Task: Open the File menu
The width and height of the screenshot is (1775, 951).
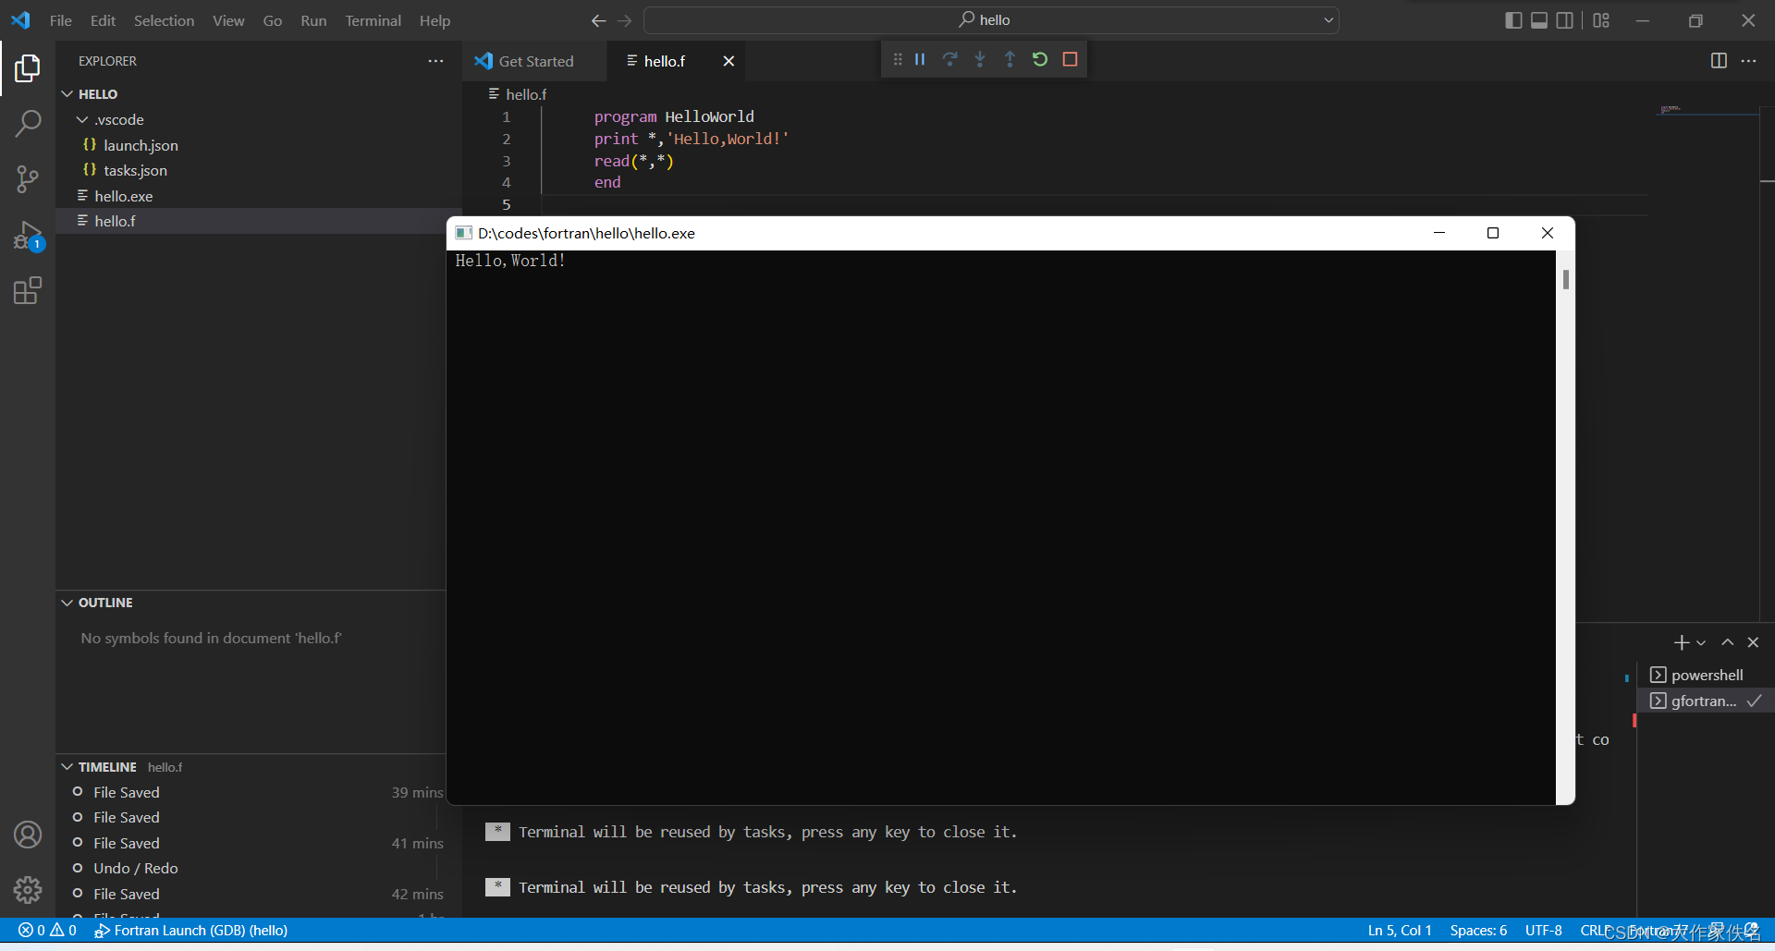Action: [x=60, y=20]
